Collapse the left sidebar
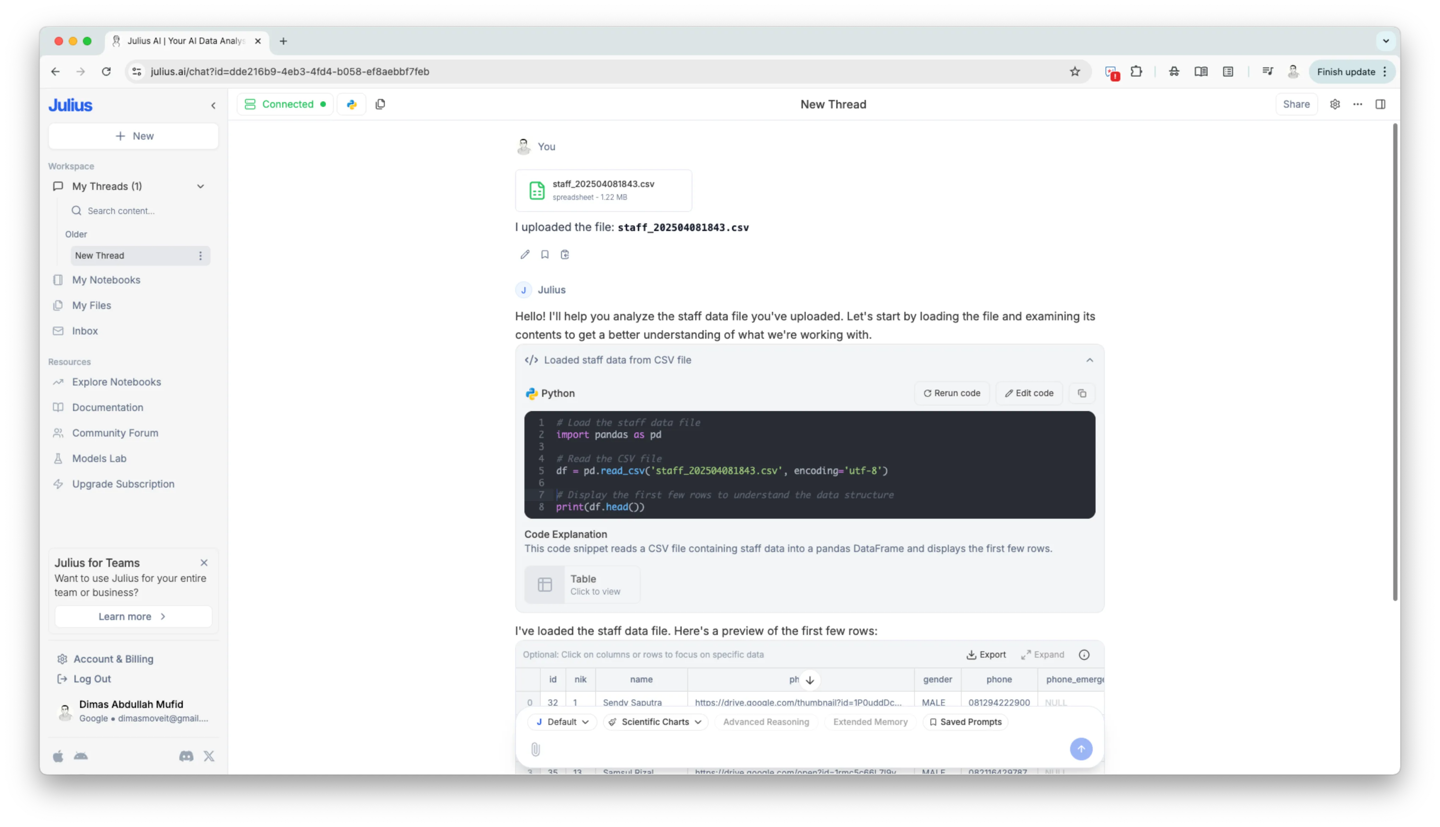 coord(214,105)
